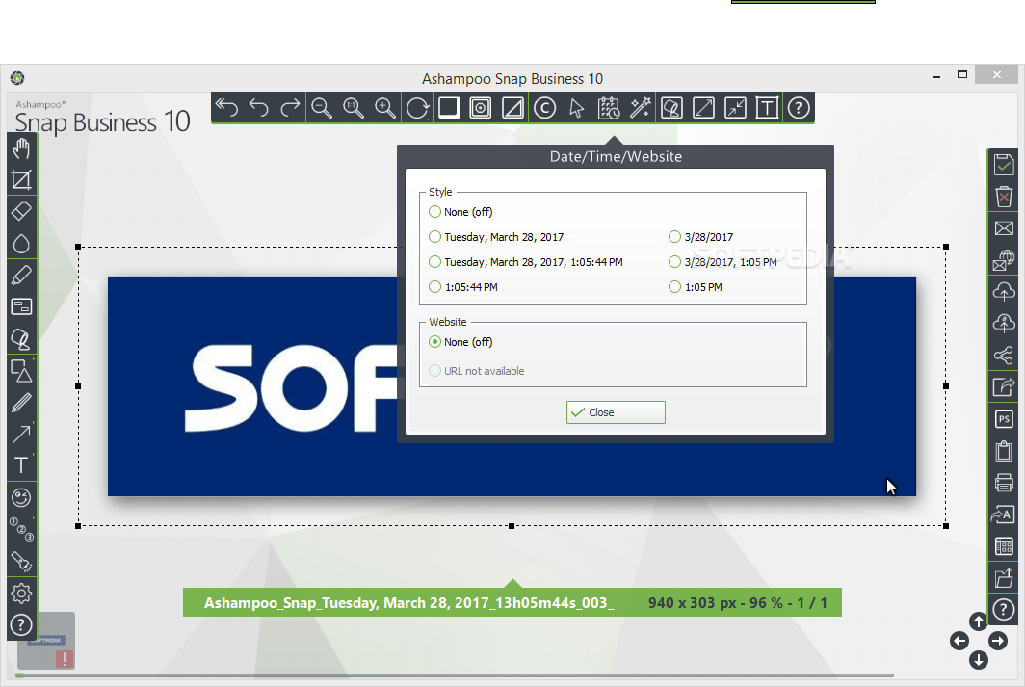
Task: Open settings gear in left sidebar
Action: [x=21, y=594]
